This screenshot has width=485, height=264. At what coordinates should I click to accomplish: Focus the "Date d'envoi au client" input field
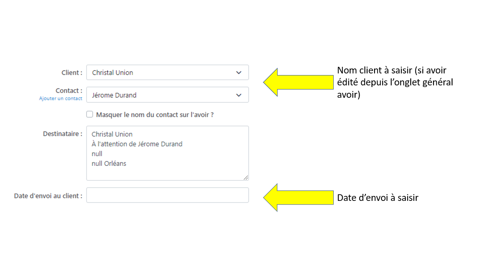pos(167,195)
